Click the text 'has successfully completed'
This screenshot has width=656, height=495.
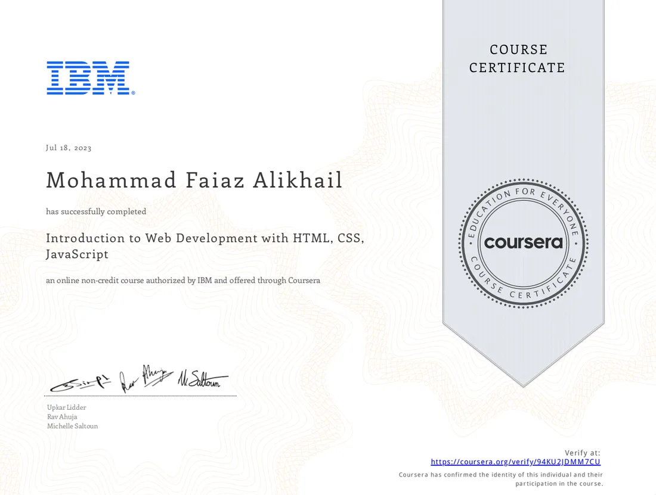click(x=96, y=211)
